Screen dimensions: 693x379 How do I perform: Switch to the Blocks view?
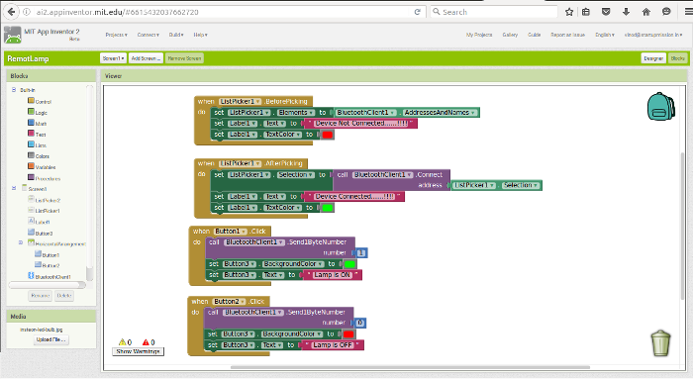[x=677, y=58]
